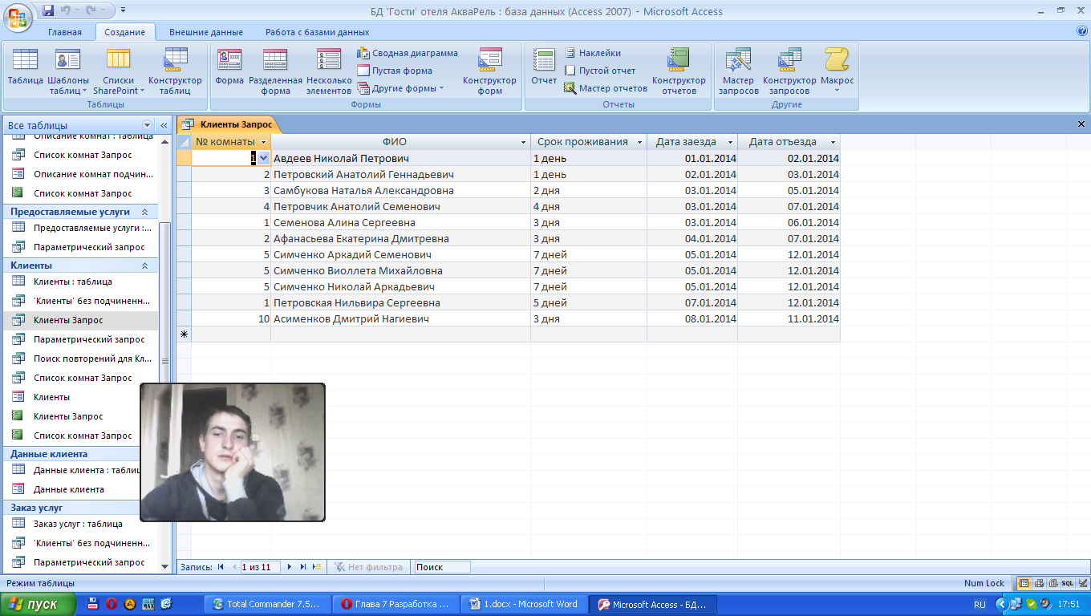This screenshot has height=616, width=1091.
Task: Go to next record button
Action: point(290,567)
